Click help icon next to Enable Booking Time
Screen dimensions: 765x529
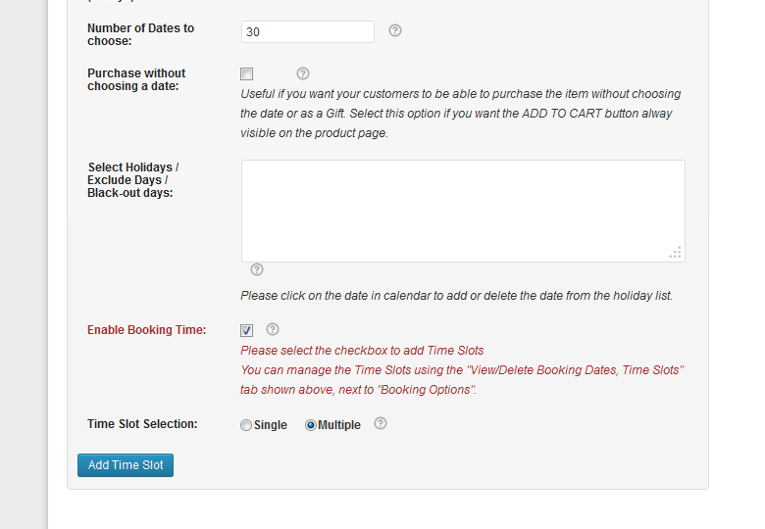click(x=274, y=329)
